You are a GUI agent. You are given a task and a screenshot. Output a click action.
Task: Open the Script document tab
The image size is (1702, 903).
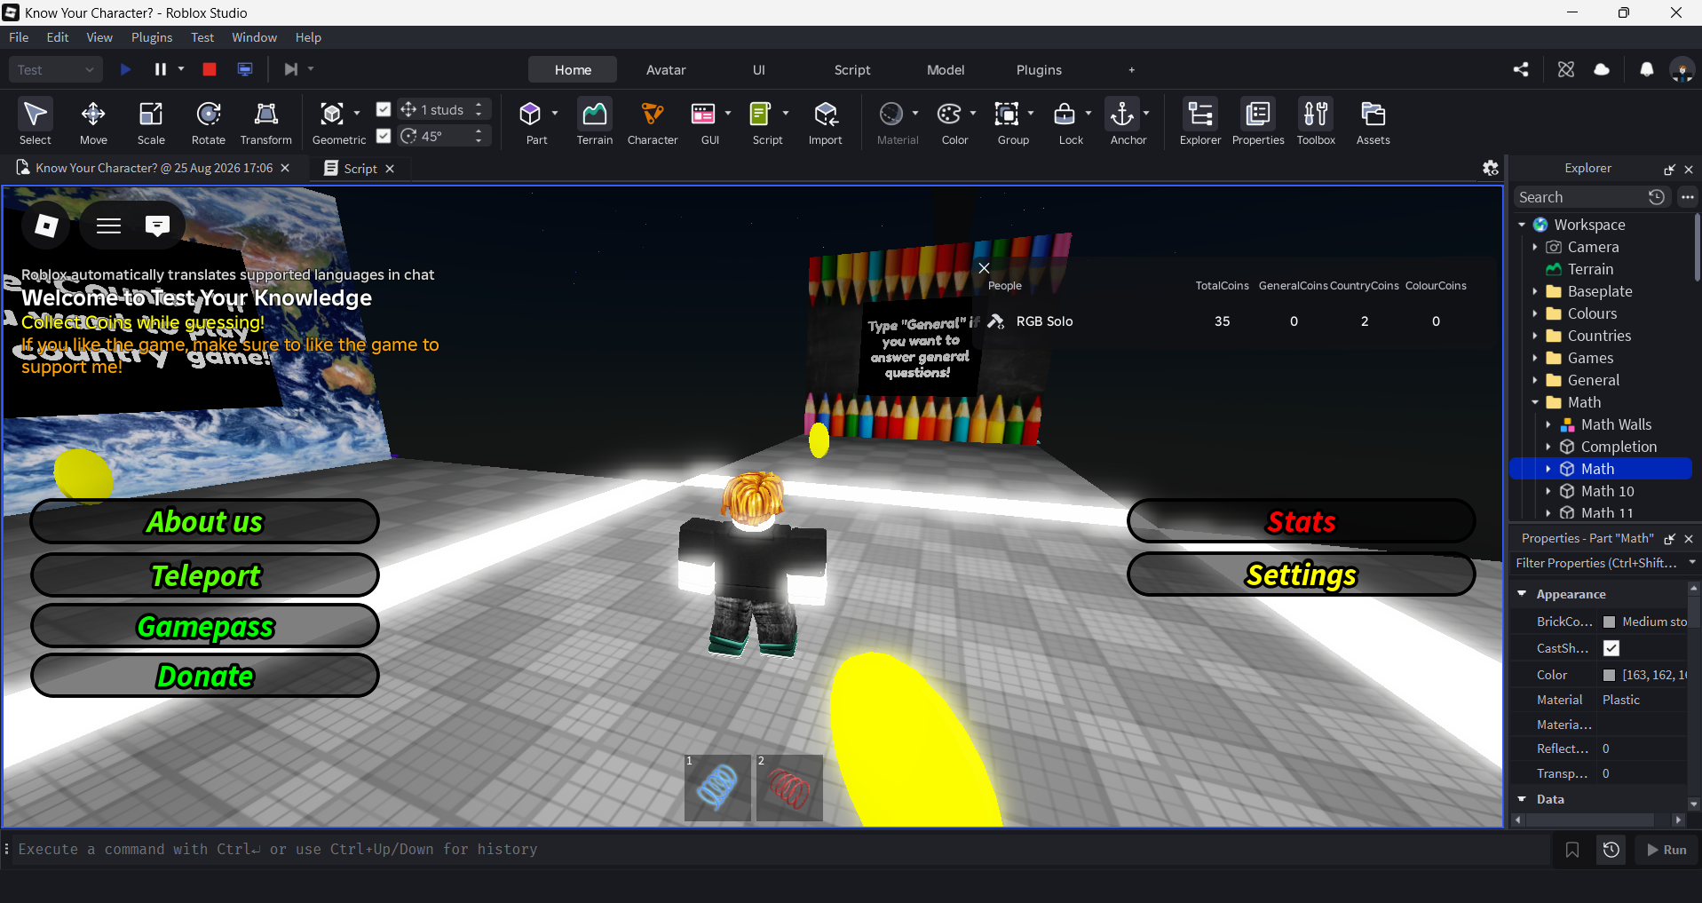point(360,168)
